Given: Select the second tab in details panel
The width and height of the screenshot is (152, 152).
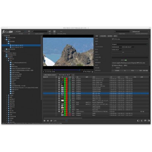Looking at the screenshot, I should pyautogui.click(x=103, y=36).
